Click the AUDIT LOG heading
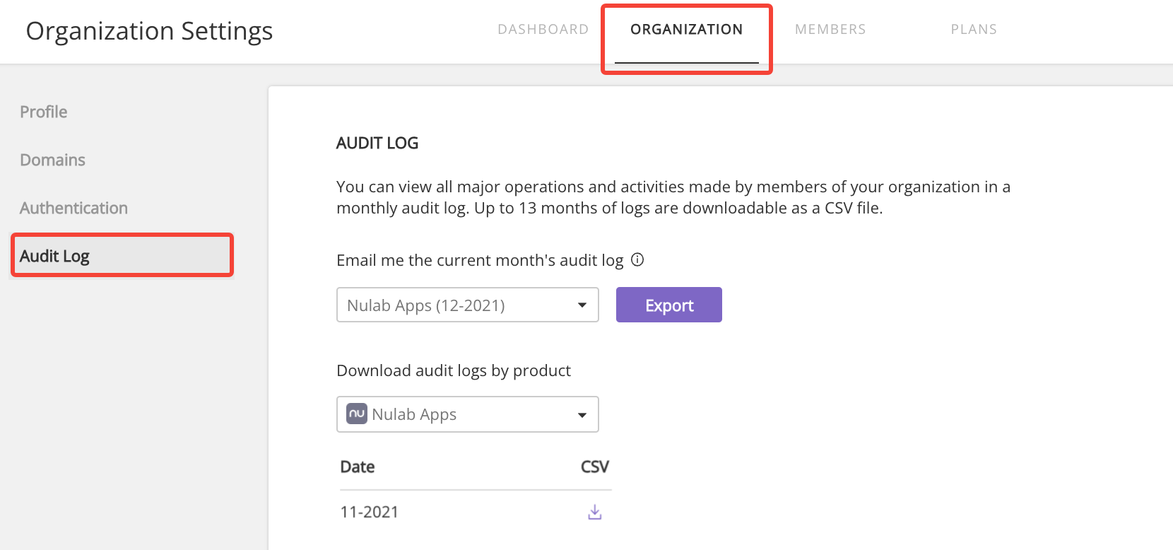 coord(377,143)
